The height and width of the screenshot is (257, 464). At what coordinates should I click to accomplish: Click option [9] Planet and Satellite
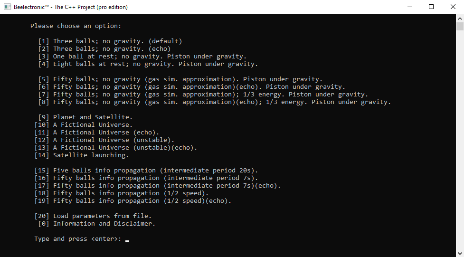pos(85,117)
